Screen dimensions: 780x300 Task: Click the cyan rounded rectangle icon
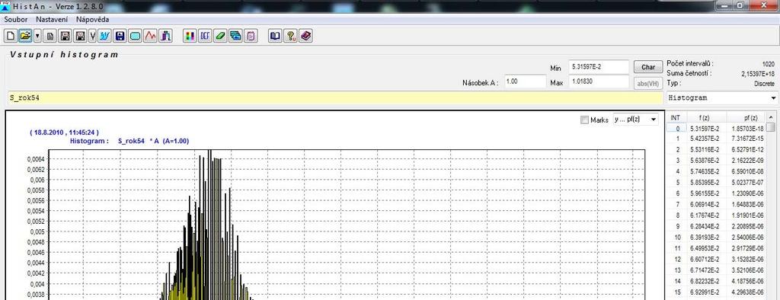tap(135, 36)
